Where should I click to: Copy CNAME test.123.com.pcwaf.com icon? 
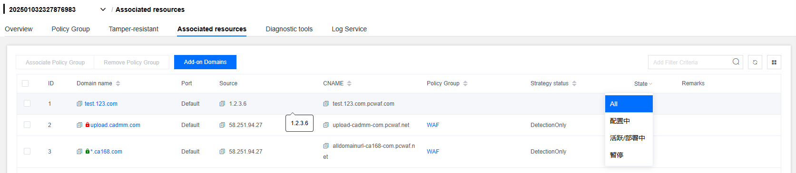click(326, 104)
